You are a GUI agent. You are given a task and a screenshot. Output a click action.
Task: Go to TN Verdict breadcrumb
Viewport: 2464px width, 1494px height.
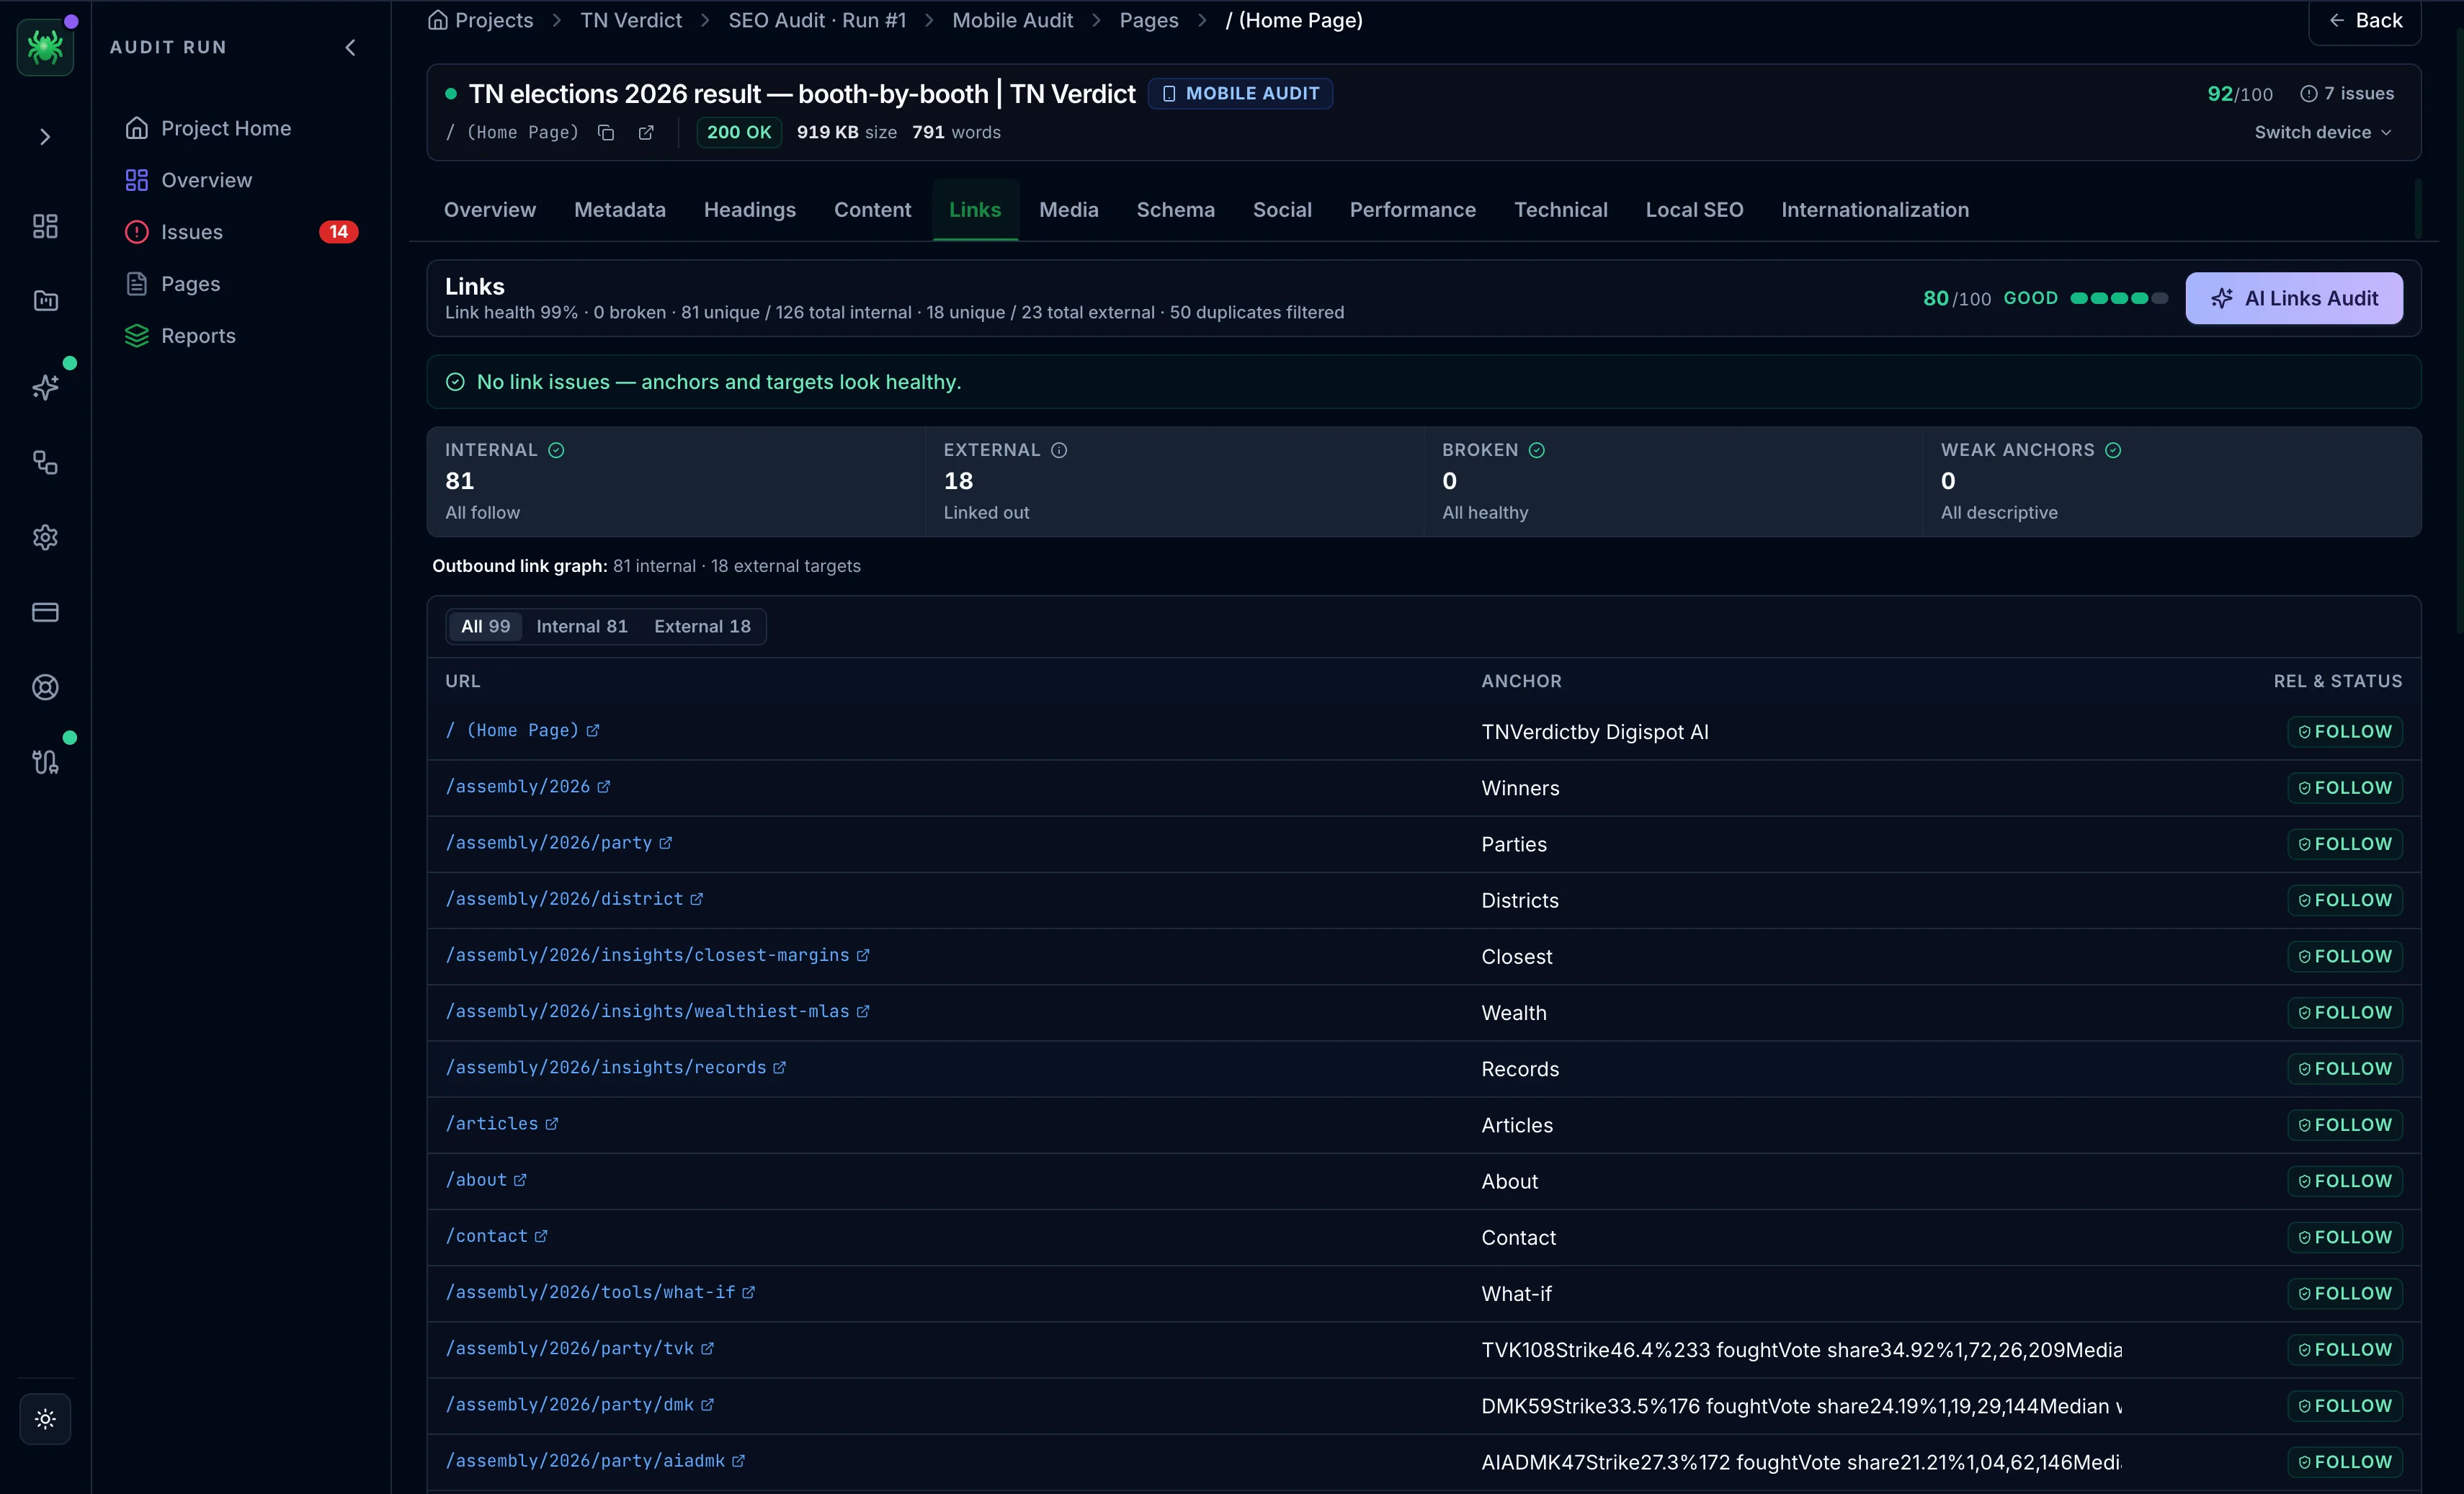(631, 20)
